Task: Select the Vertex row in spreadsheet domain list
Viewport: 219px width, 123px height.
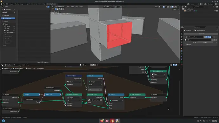Action: pyautogui.click(x=9, y=26)
